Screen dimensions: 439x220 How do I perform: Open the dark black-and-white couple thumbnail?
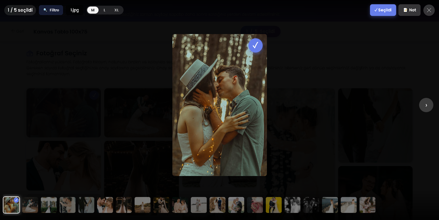tap(311, 205)
